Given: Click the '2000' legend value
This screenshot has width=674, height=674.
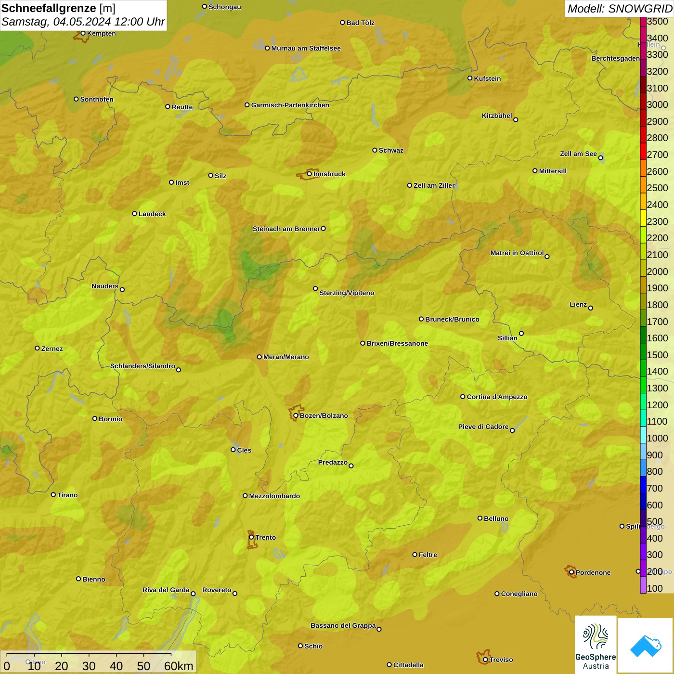Looking at the screenshot, I should [657, 272].
